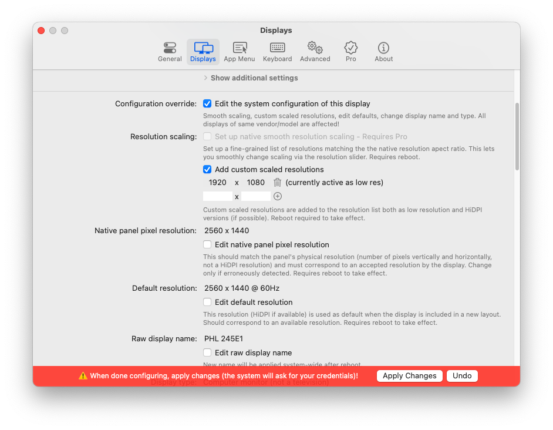This screenshot has height=430, width=553.
Task: Expand Show additional settings
Action: (254, 78)
